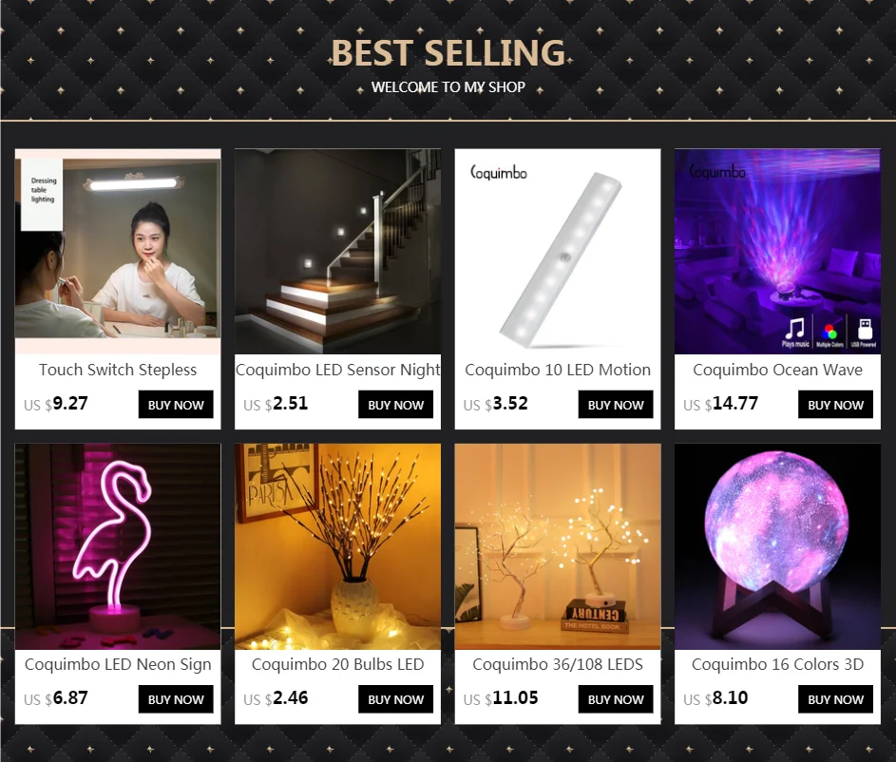Click the Coquimbo 16 Colors 3D title

[x=777, y=664]
